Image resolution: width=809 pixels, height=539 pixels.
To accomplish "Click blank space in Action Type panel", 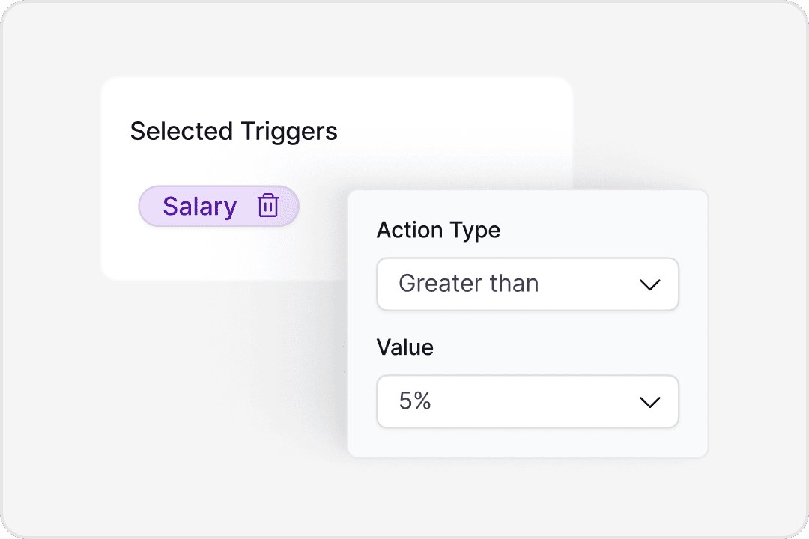I will (599, 225).
